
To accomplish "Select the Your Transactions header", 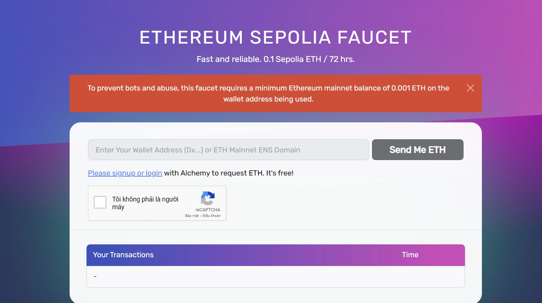I will [123, 255].
